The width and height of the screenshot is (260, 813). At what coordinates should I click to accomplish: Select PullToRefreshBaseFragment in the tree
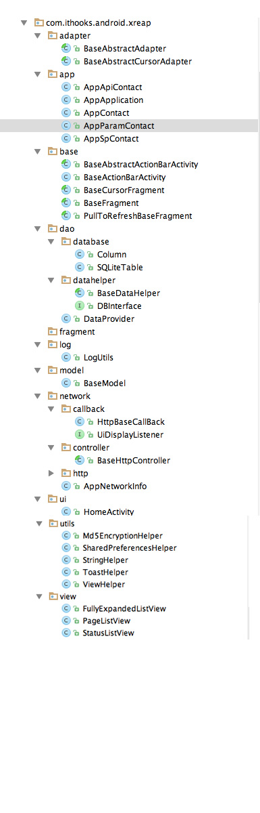pyautogui.click(x=138, y=216)
